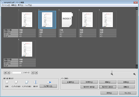Go to next page arrow
This screenshot has width=139, height=97.
click(x=33, y=72)
